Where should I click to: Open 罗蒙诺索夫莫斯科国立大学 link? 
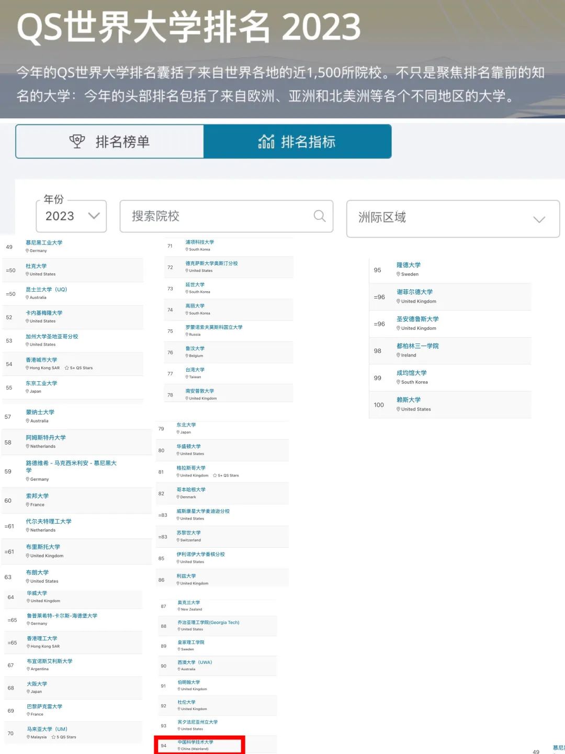[214, 328]
